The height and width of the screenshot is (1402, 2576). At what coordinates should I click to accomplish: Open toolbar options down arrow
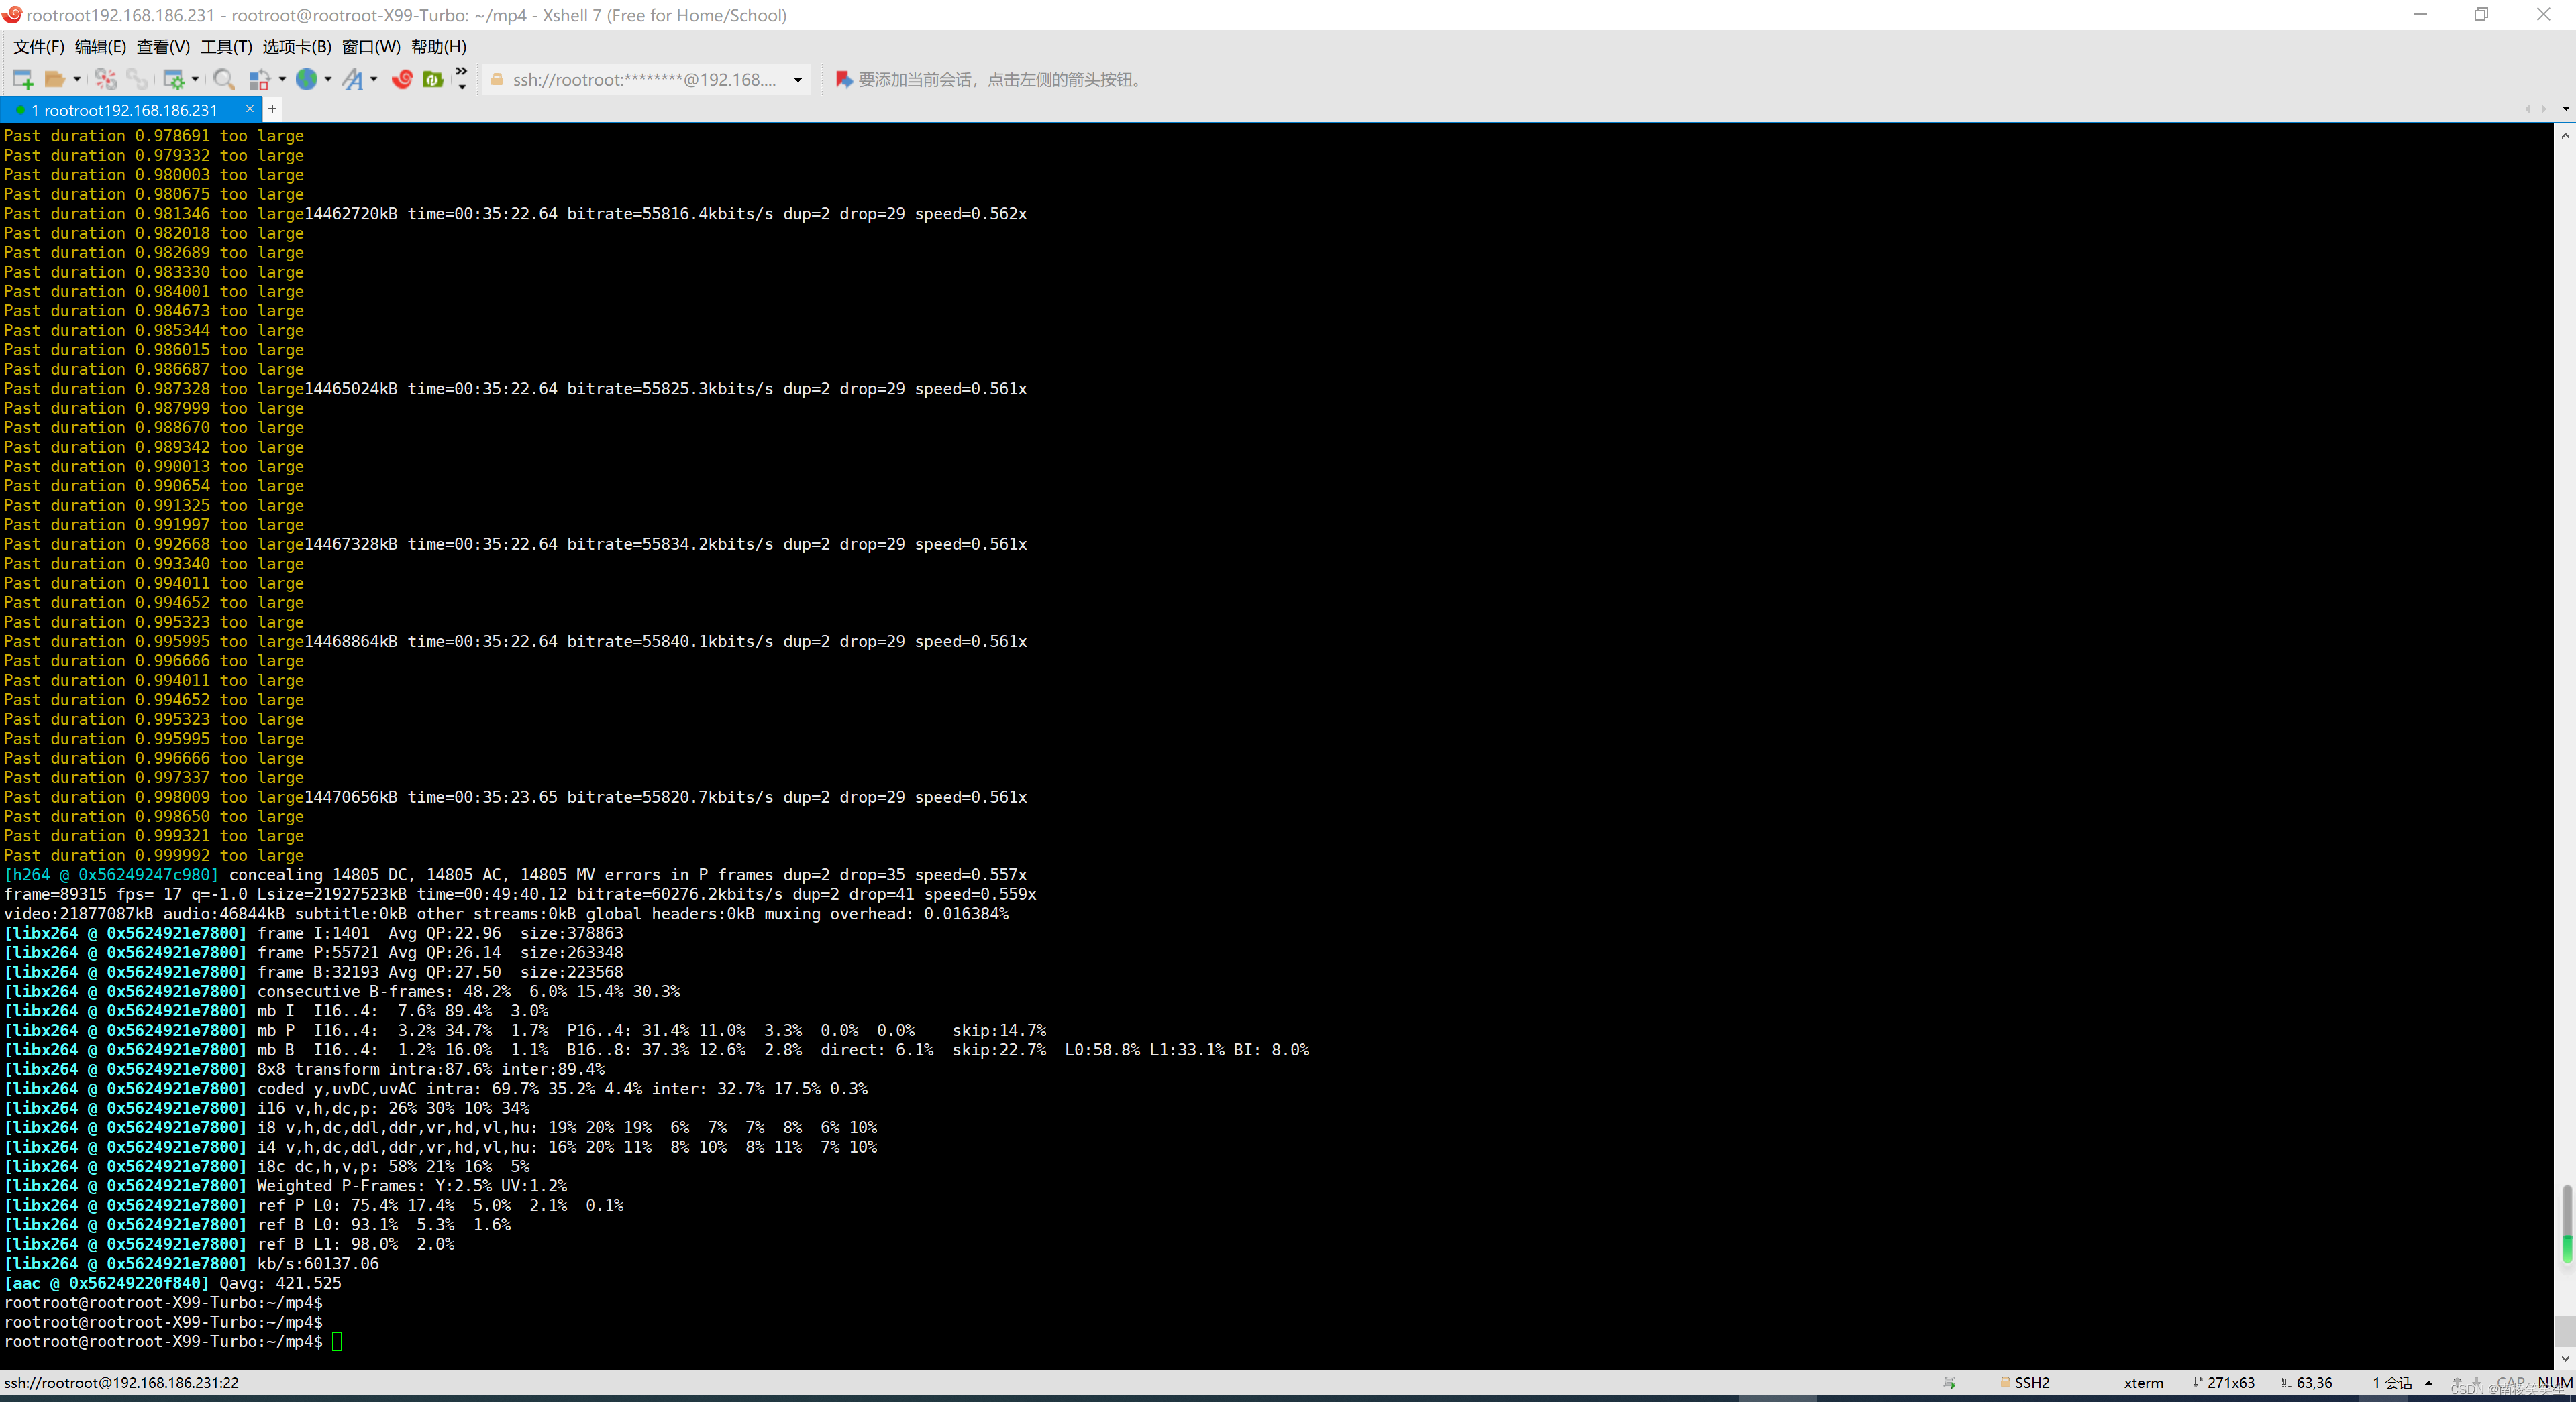[461, 87]
